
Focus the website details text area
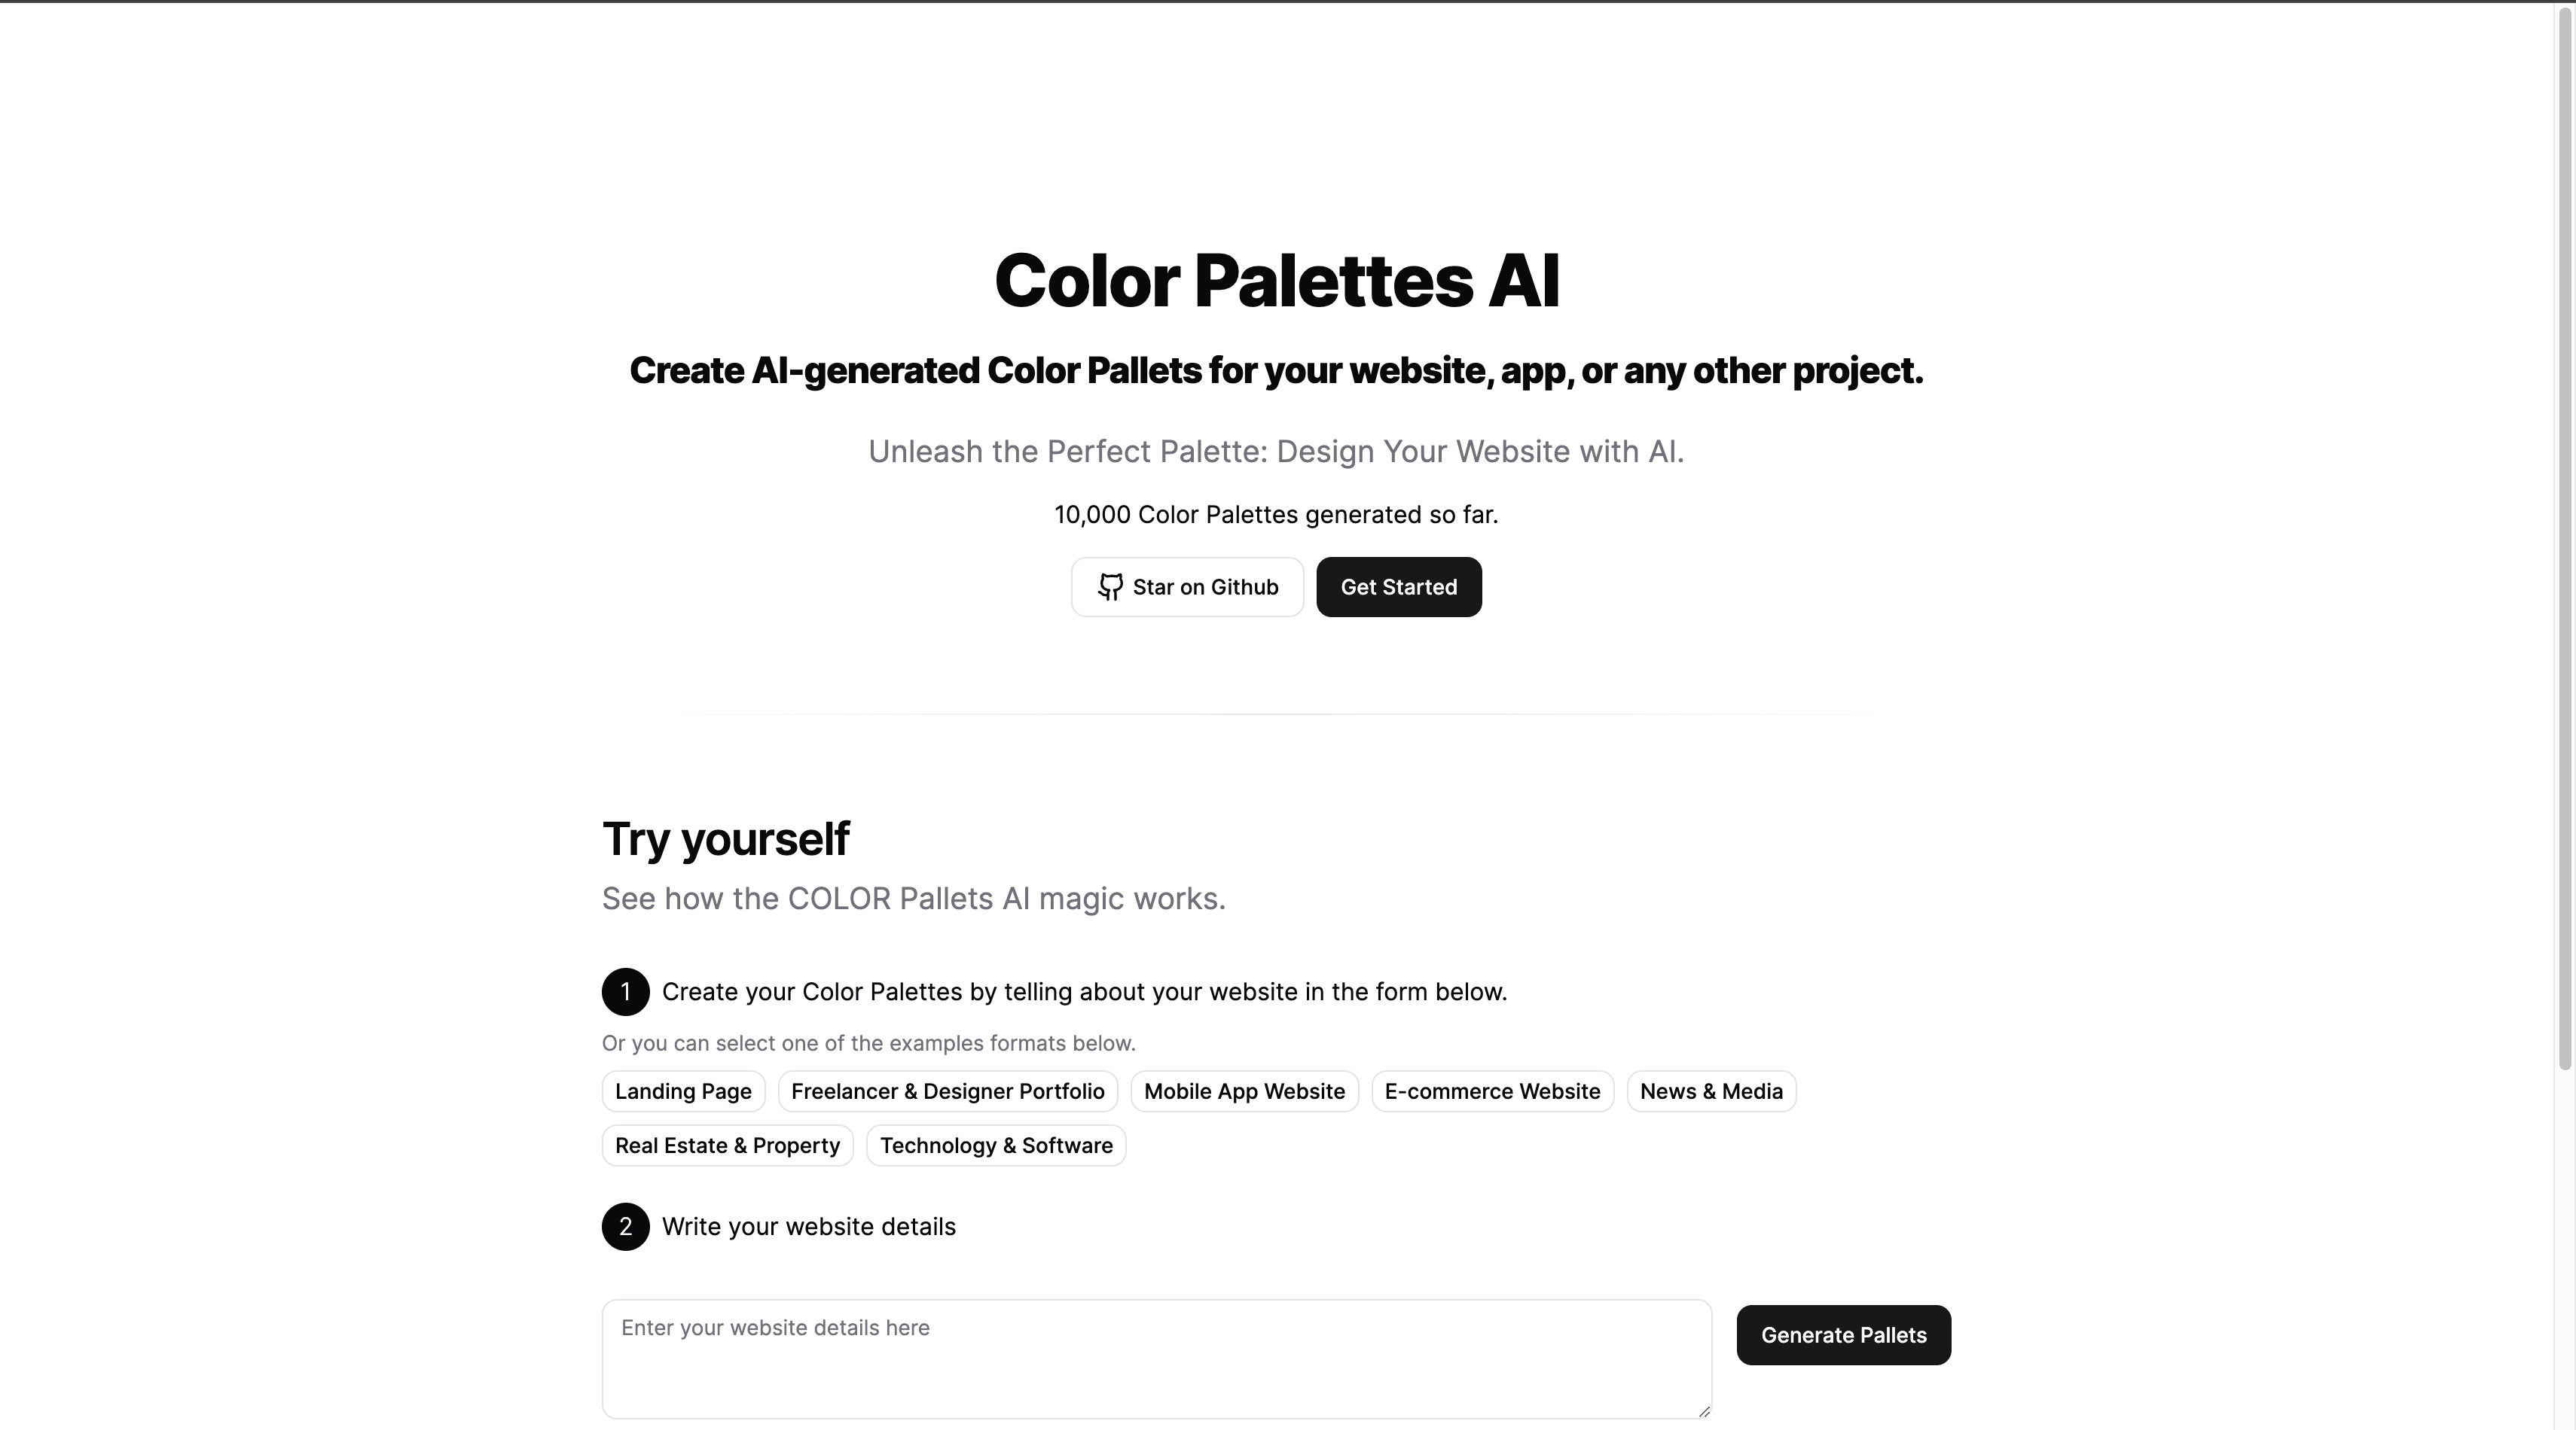coord(1156,1358)
